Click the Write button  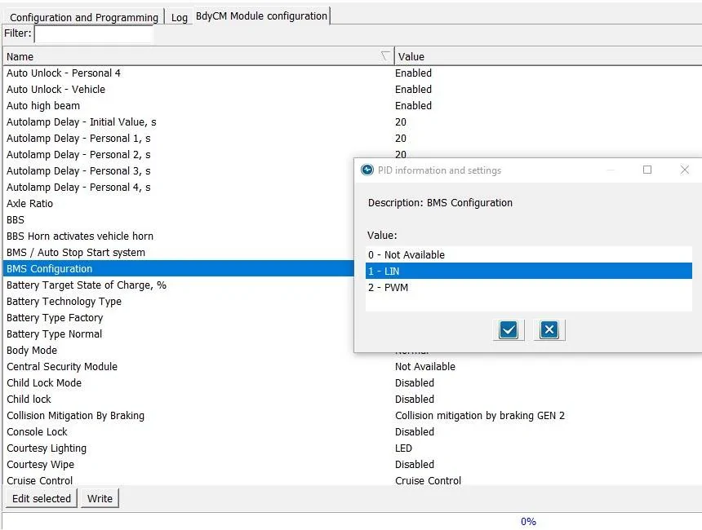click(x=100, y=498)
